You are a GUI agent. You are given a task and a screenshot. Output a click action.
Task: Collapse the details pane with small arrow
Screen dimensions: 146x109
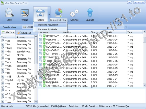[92, 88]
